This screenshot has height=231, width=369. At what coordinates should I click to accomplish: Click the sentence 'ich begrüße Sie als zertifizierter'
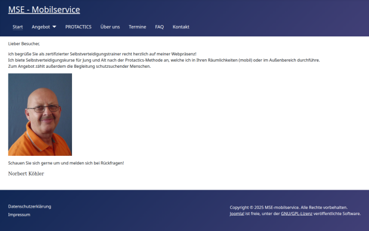pos(102,54)
